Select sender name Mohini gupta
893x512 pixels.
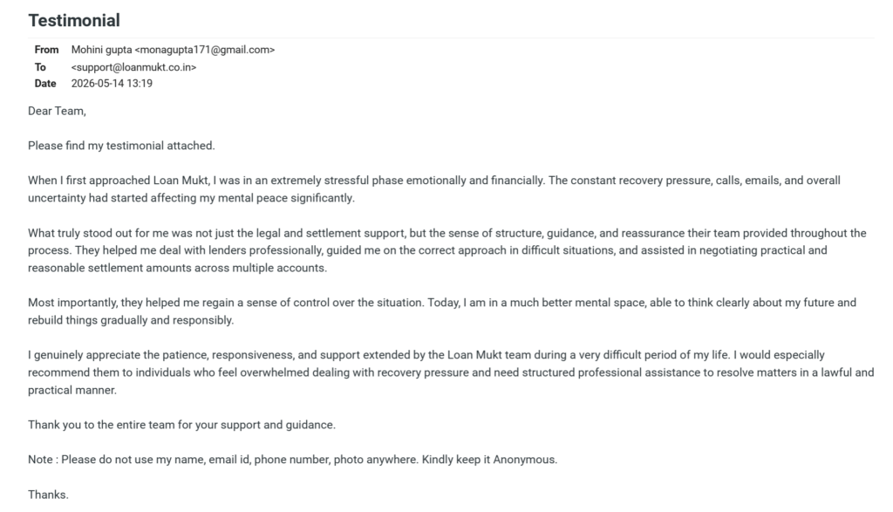[101, 50]
